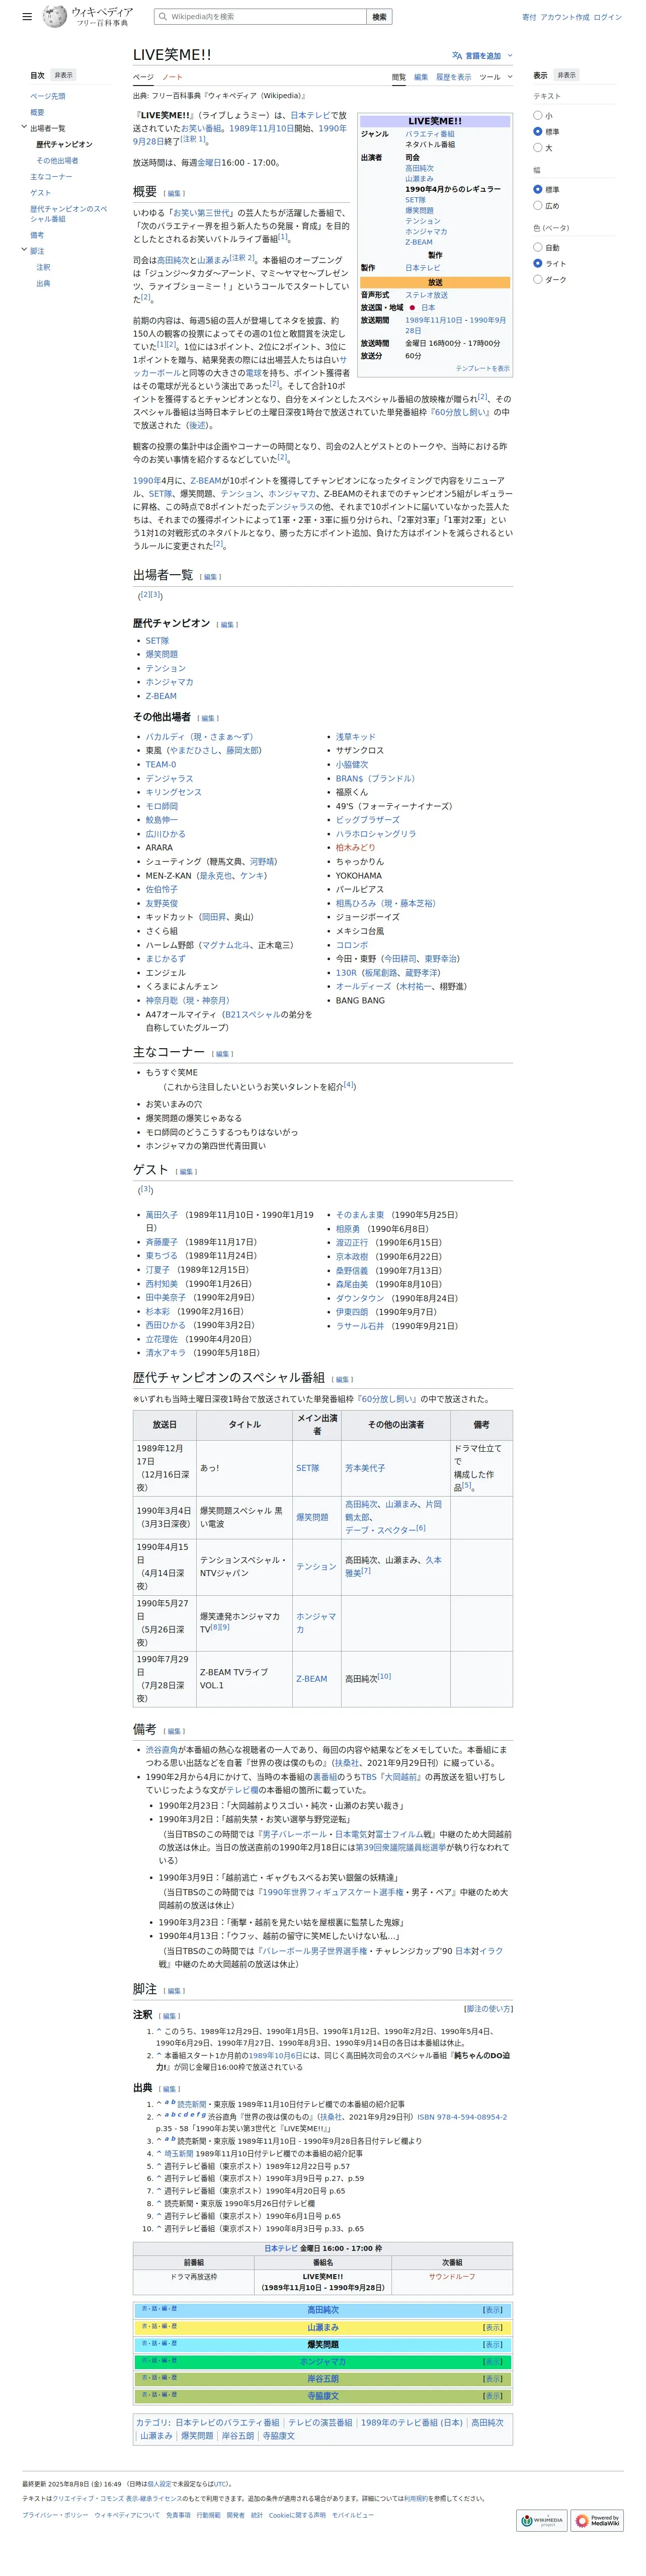Image resolution: width=646 pixels, height=2576 pixels.
Task: Click the Wikipedia globe logo
Action: 54,16
